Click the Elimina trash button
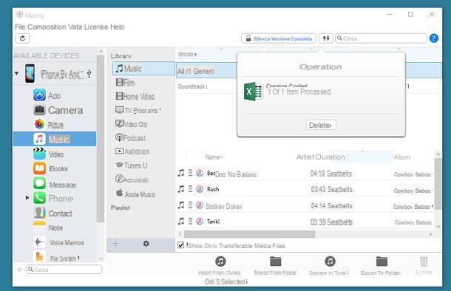This screenshot has width=451, height=291. tap(424, 266)
